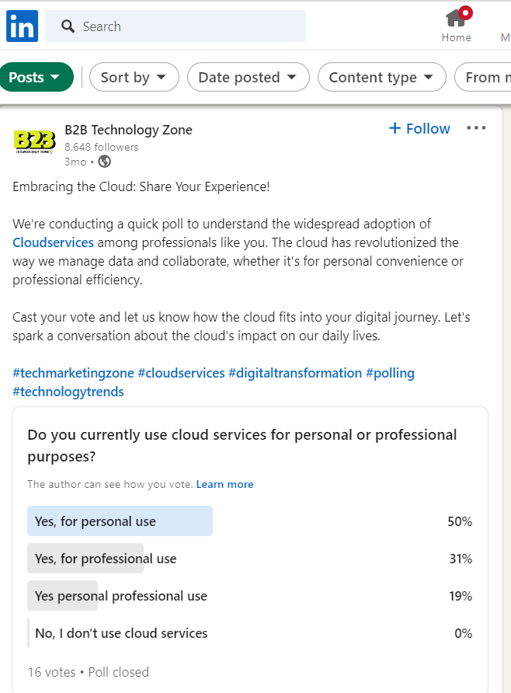Click the plus icon beside Follow
The width and height of the screenshot is (511, 693).
coord(395,128)
